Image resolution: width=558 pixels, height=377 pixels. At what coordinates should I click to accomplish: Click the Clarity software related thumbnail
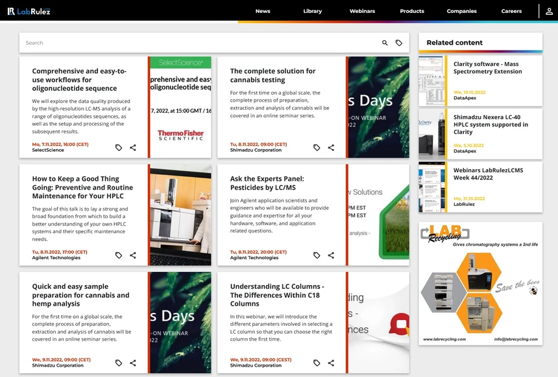click(x=431, y=81)
